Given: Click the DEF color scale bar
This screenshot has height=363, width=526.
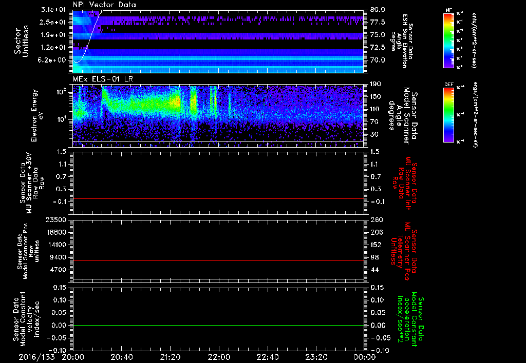Looking at the screenshot, I should coord(448,115).
